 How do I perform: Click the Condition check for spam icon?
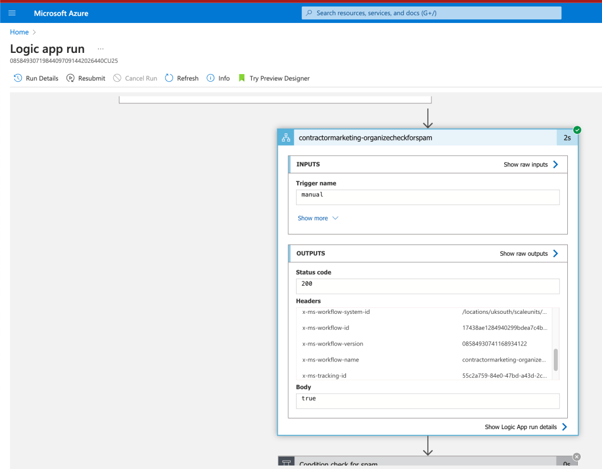pos(287,462)
